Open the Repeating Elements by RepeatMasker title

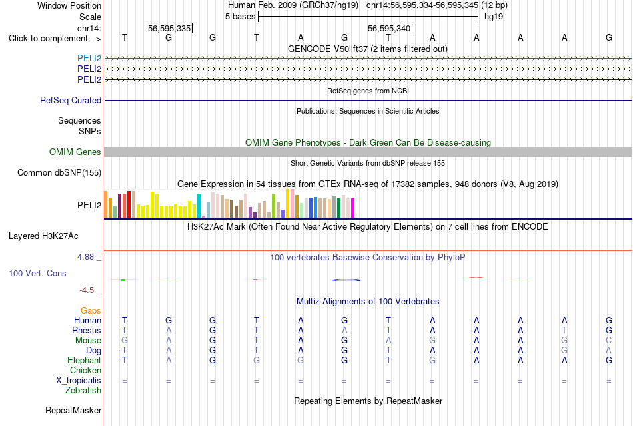point(368,401)
